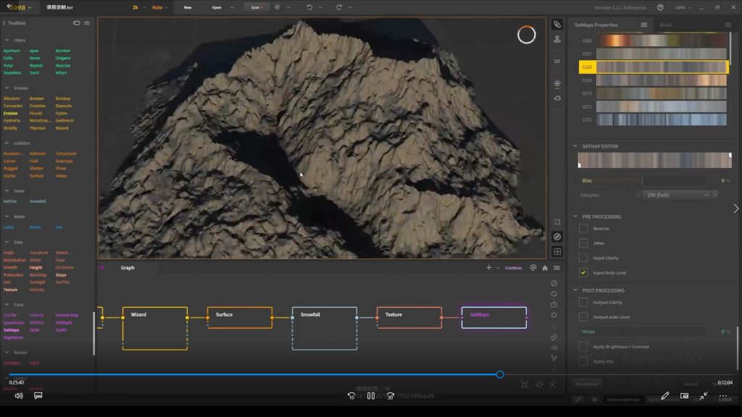Click the Save button
The width and height of the screenshot is (742, 417).
coord(255,7)
